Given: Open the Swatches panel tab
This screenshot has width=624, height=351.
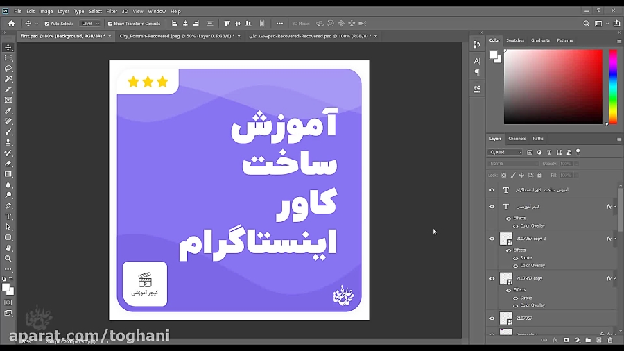Looking at the screenshot, I should click(515, 40).
